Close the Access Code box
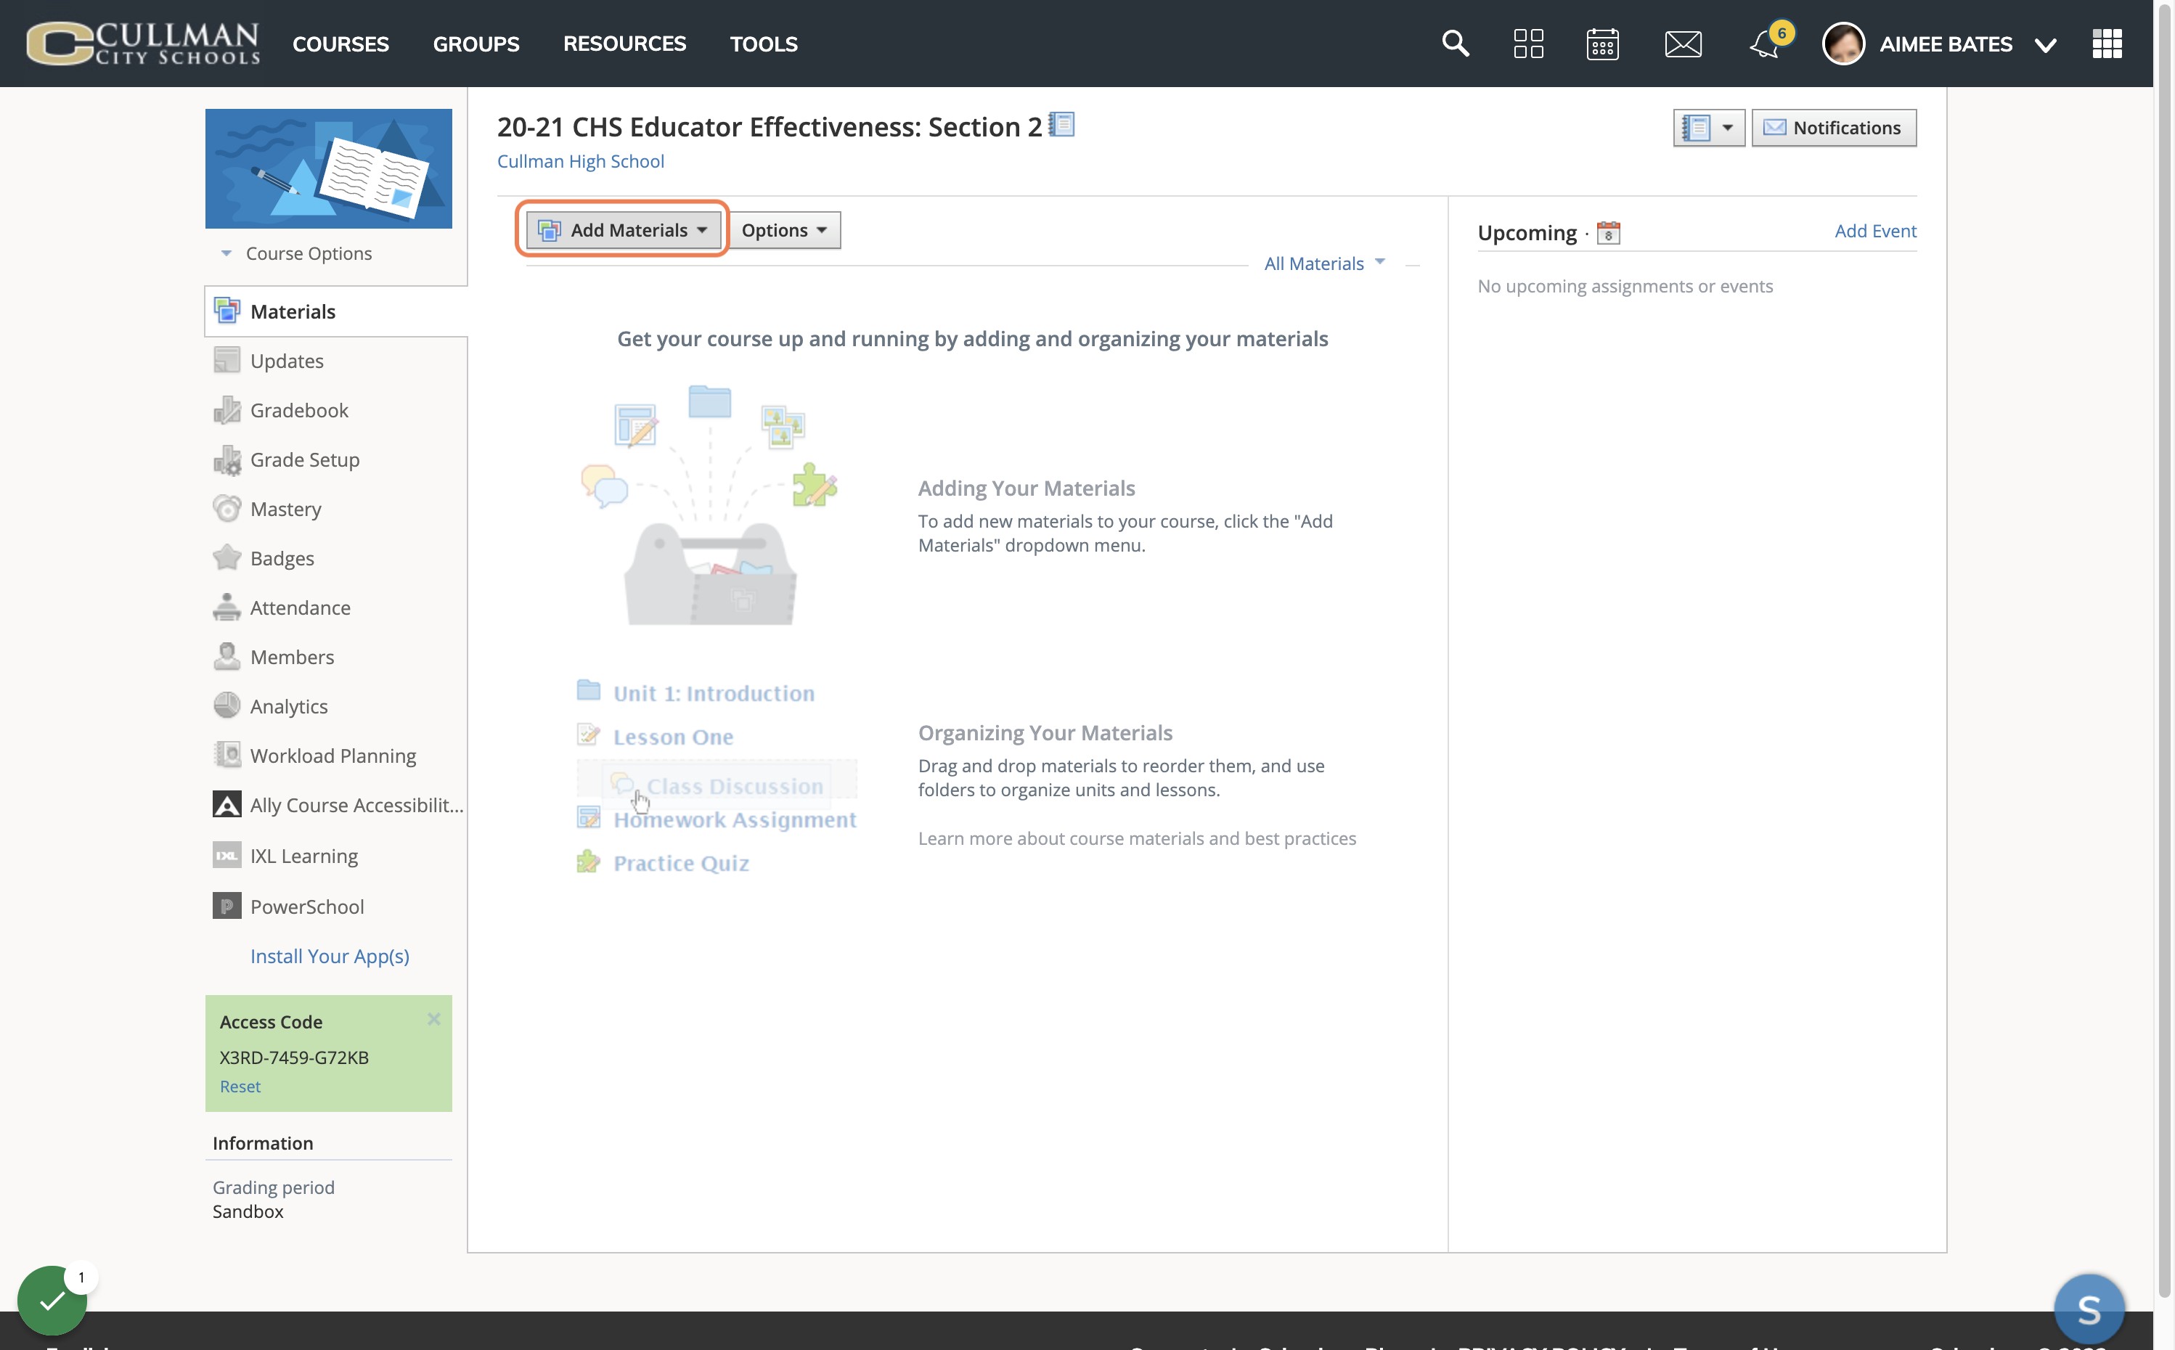The height and width of the screenshot is (1350, 2175). tap(434, 1019)
